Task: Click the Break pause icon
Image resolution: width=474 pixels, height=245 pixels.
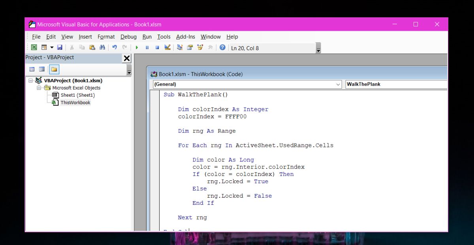Action: coord(147,47)
